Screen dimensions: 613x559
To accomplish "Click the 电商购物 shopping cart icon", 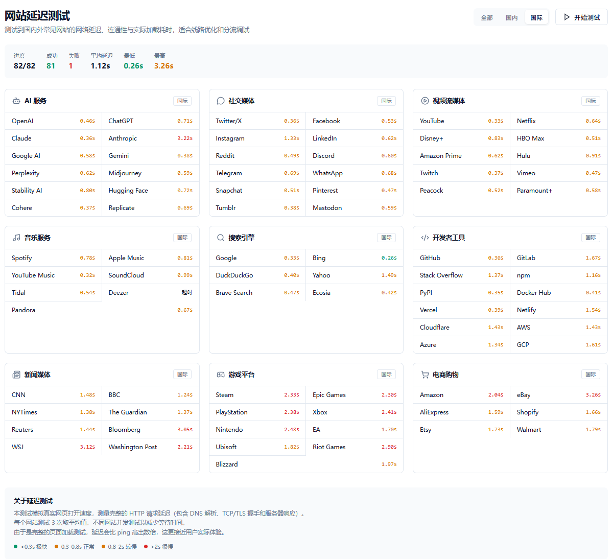I will (425, 375).
